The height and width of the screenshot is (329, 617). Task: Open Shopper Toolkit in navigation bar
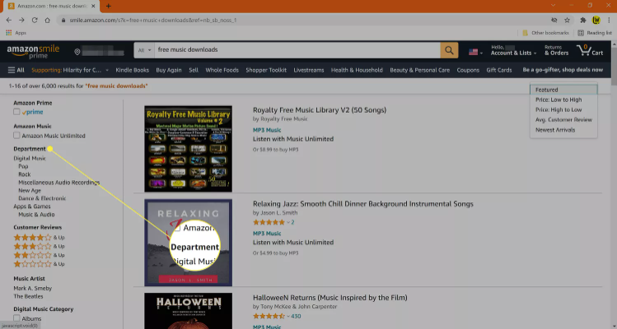pyautogui.click(x=266, y=70)
